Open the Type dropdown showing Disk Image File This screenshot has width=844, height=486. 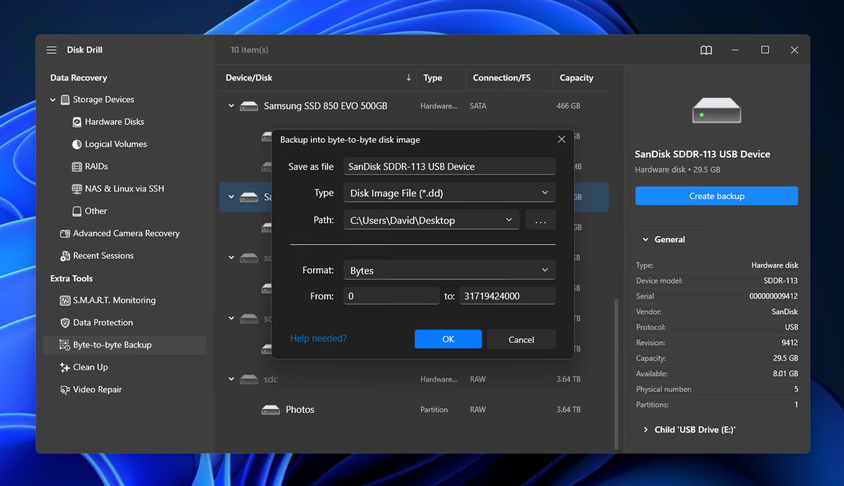(449, 193)
